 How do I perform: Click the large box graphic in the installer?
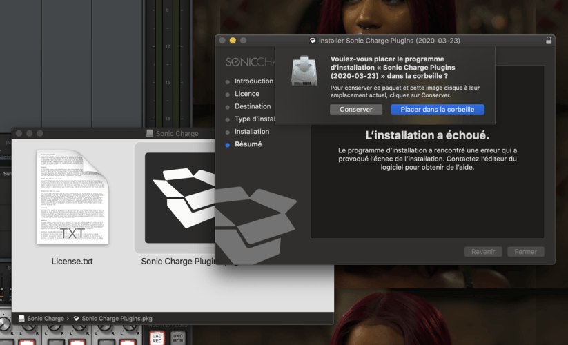pos(255,225)
